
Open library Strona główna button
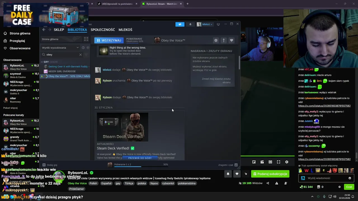click(61, 39)
